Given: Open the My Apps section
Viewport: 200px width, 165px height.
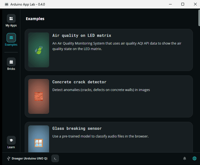Looking at the screenshot, I should pos(11,19).
